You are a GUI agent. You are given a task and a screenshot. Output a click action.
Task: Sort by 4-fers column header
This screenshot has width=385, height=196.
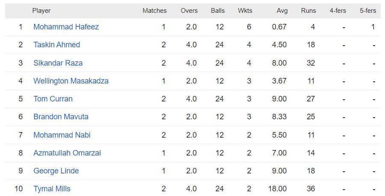pyautogui.click(x=338, y=10)
